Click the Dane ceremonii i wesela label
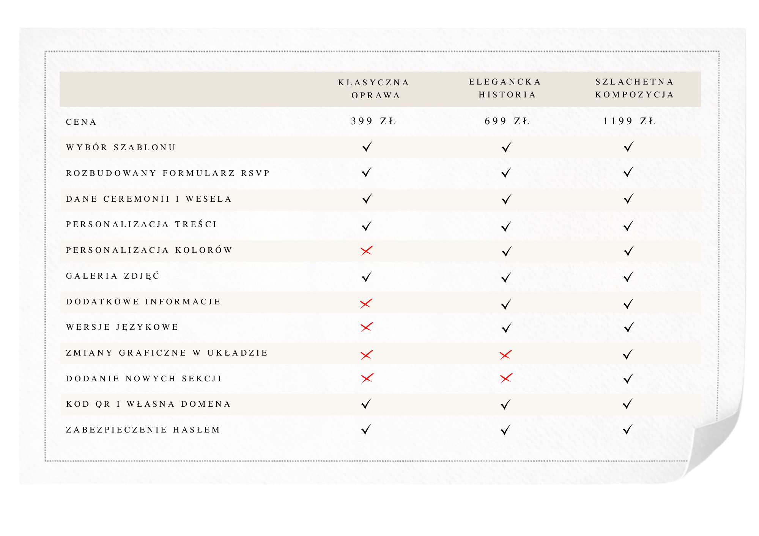 pyautogui.click(x=148, y=199)
